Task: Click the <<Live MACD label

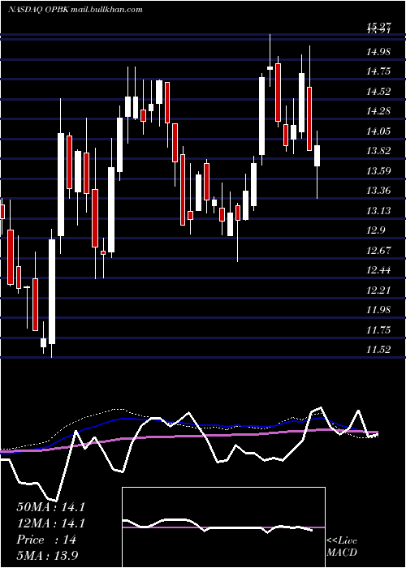Action: coord(342,547)
